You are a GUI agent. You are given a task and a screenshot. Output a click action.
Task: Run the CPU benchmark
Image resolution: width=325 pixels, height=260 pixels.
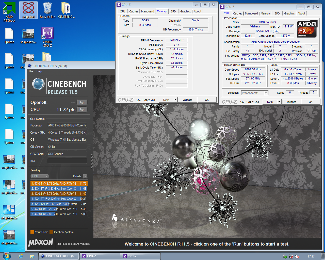point(82,110)
